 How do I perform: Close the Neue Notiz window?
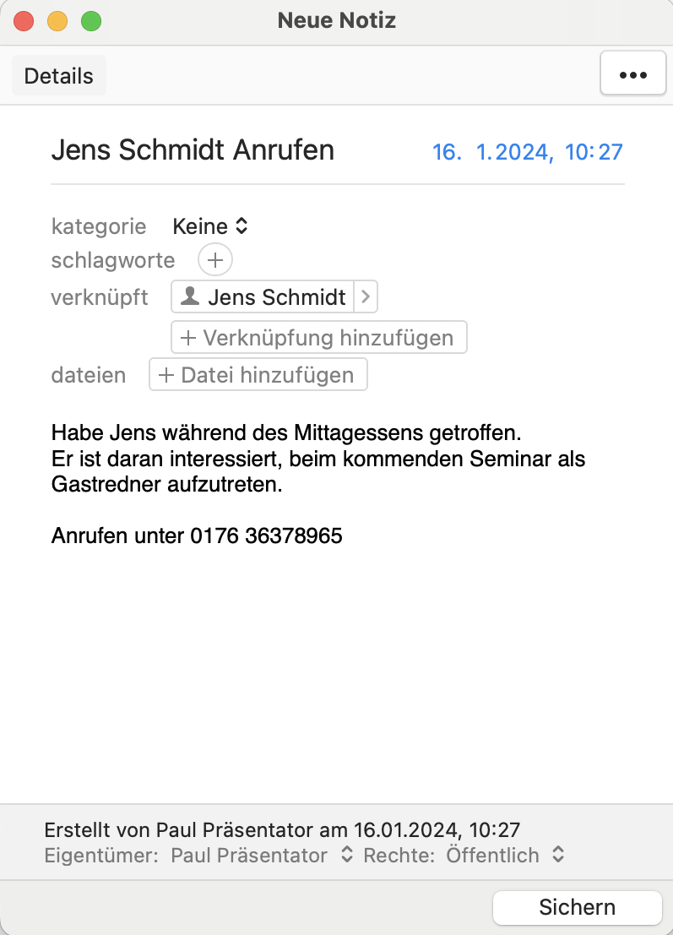[x=24, y=21]
